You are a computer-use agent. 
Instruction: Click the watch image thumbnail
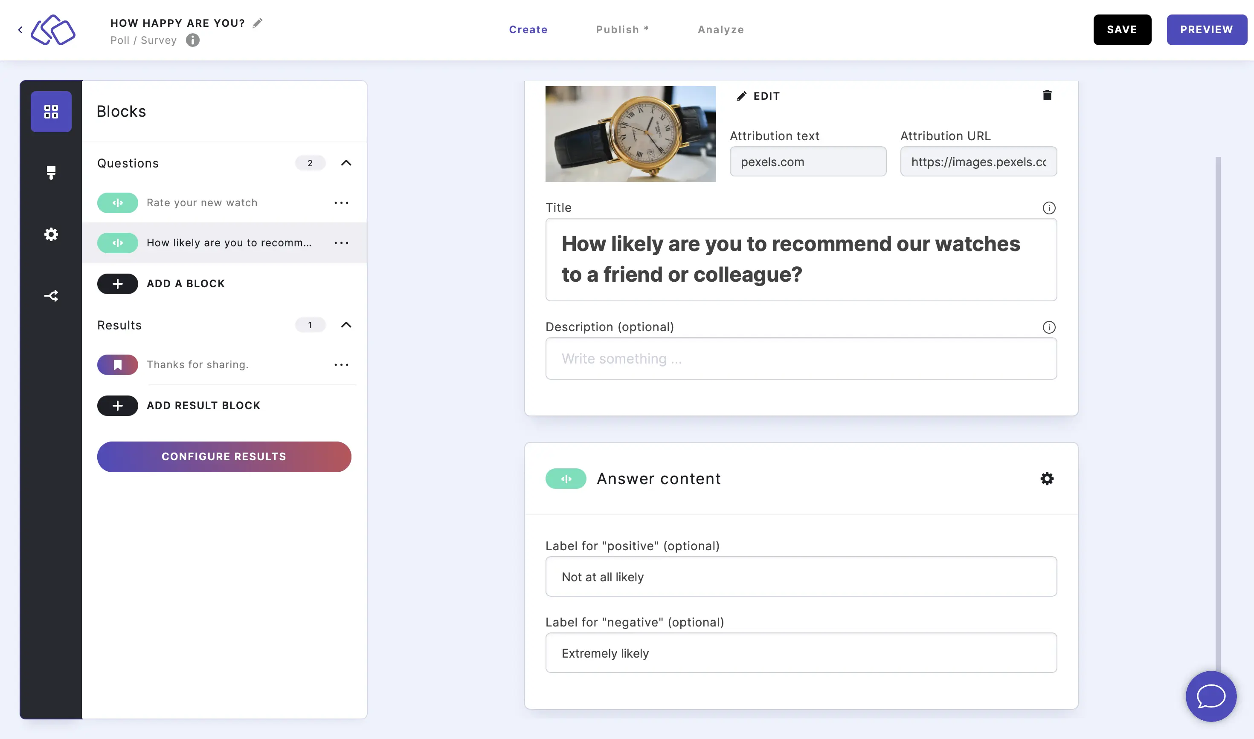631,134
